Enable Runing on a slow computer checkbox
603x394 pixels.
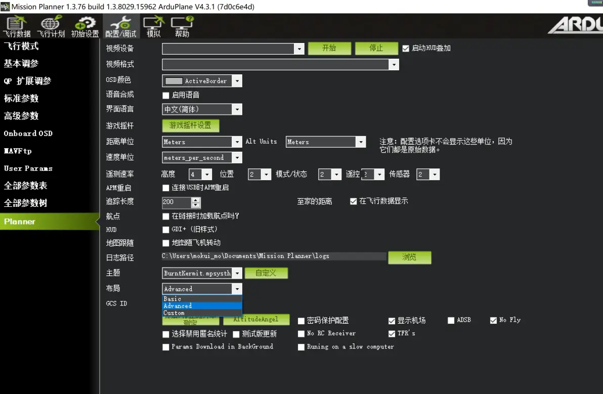[301, 347]
